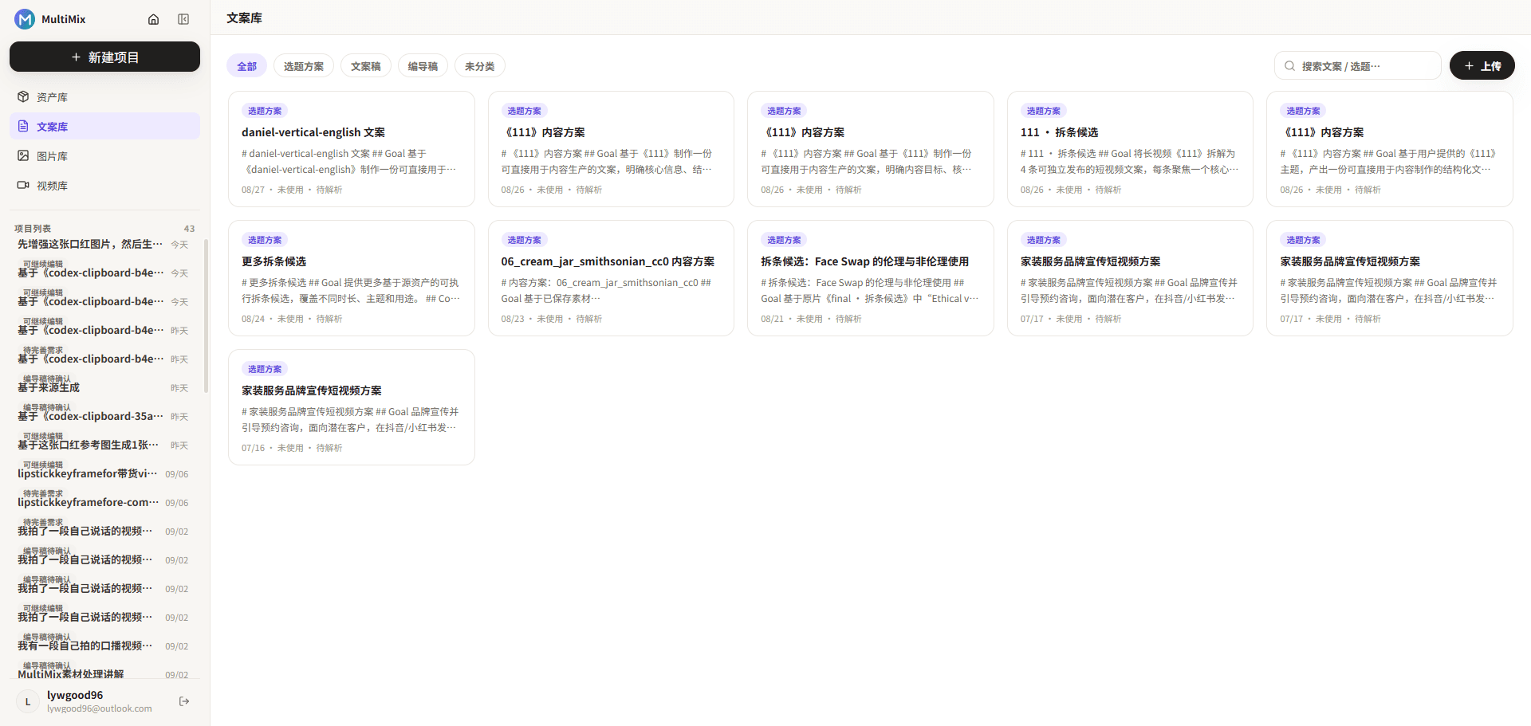Open the 更多拆条候选 card
1531x726 pixels.
coord(352,278)
